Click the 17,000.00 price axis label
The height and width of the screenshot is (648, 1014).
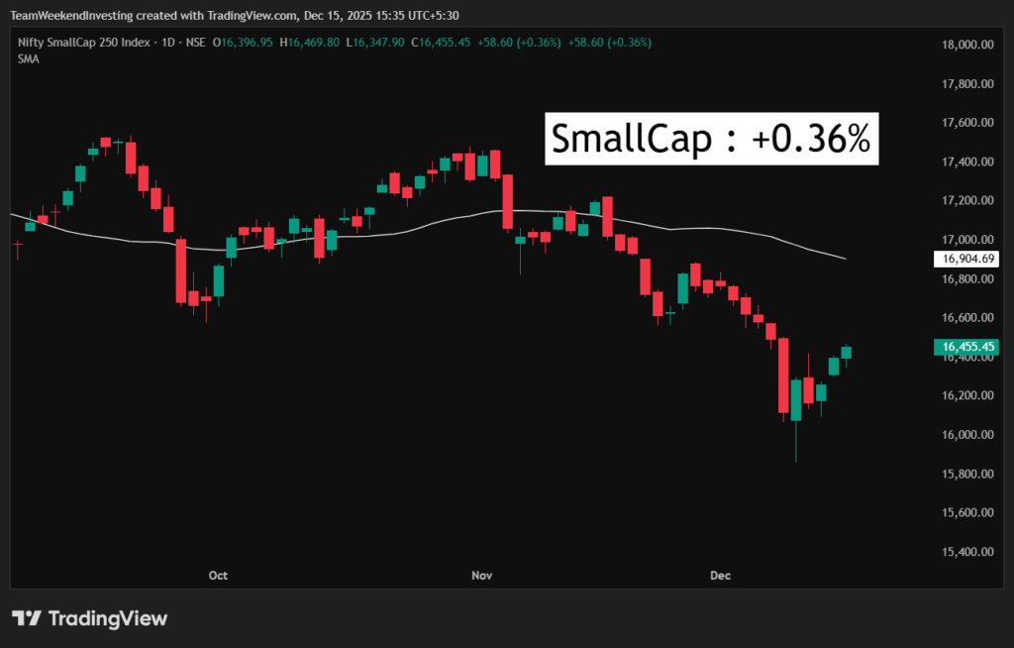click(968, 240)
